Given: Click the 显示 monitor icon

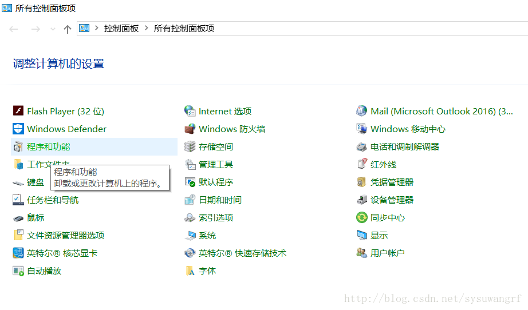Looking at the screenshot, I should [362, 235].
